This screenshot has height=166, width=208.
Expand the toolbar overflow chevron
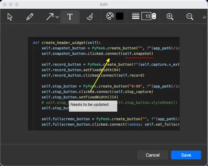tap(204, 17)
